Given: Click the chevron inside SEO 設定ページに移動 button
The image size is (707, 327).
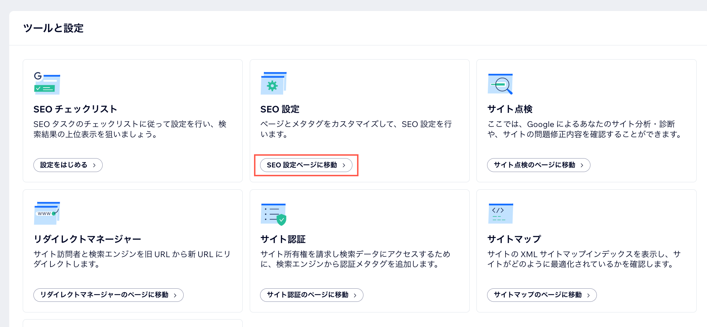Looking at the screenshot, I should coord(344,165).
